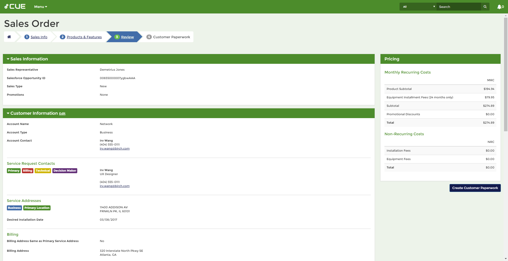
Task: Go to the Products & Features step
Action: click(x=84, y=37)
